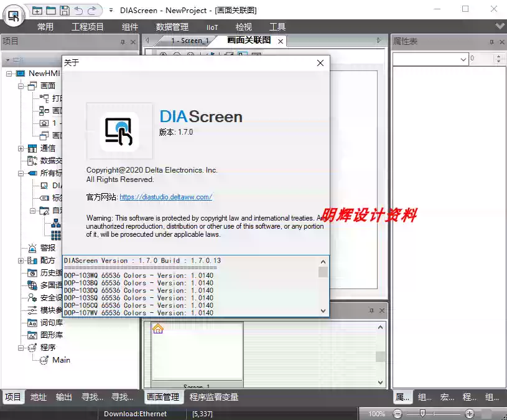Screen dimensions: 507x420
Task: Move the zoom slider handle in status bar
Action: point(422,413)
